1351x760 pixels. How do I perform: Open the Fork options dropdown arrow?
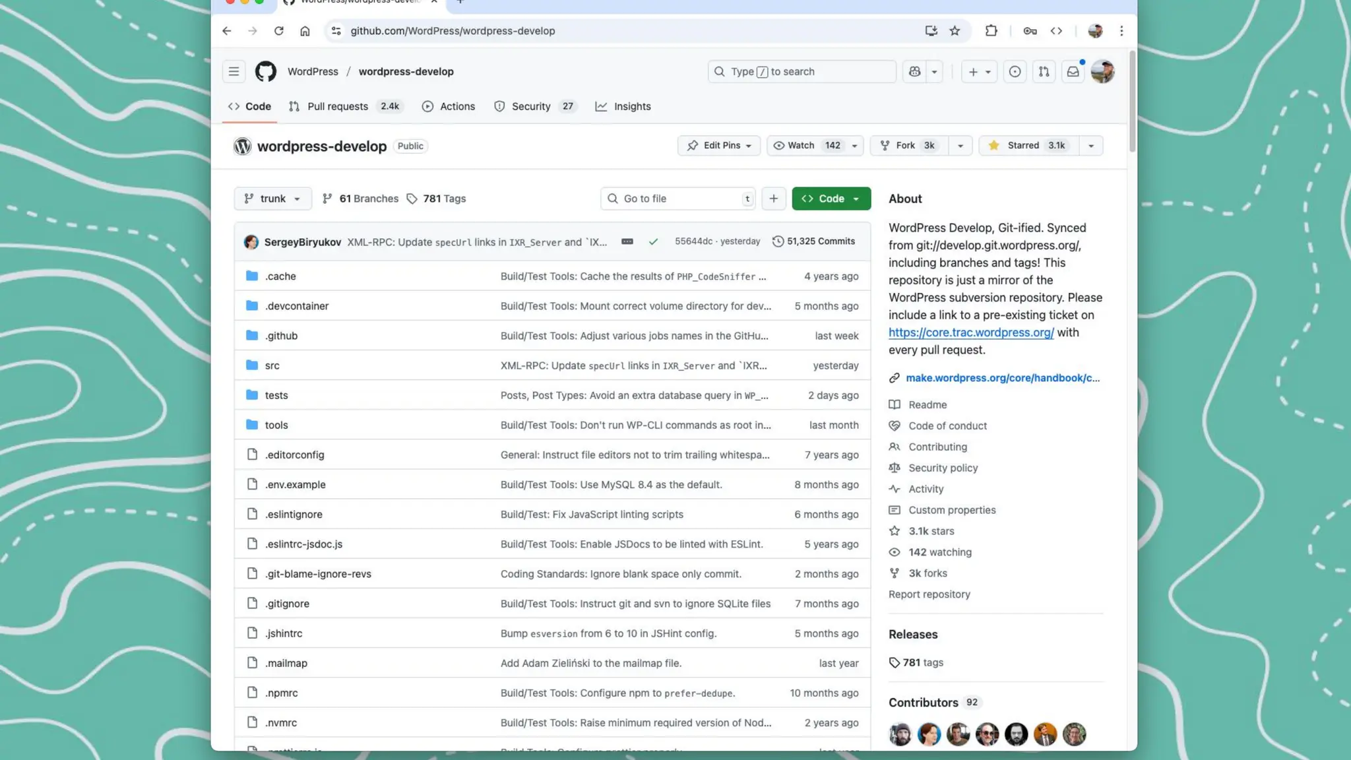(x=960, y=145)
